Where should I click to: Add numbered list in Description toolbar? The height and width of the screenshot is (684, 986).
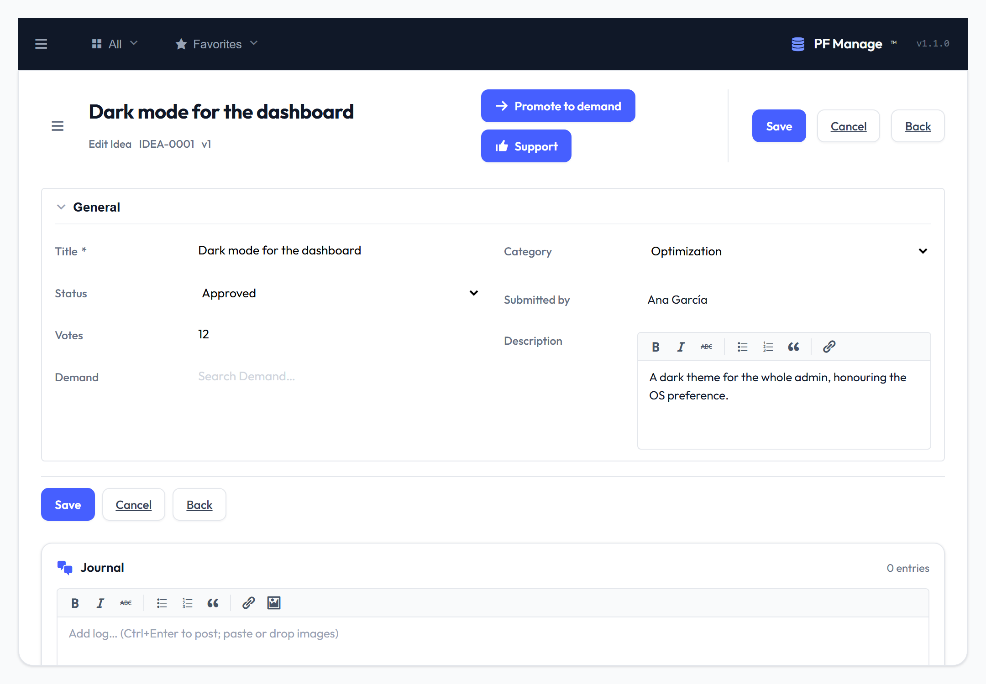tap(768, 347)
